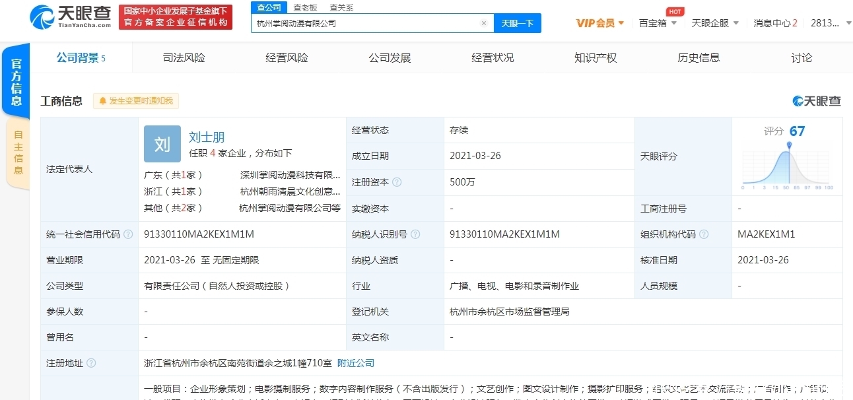Click the 工商信息 section heading
Image resolution: width=853 pixels, height=400 pixels.
[x=61, y=101]
